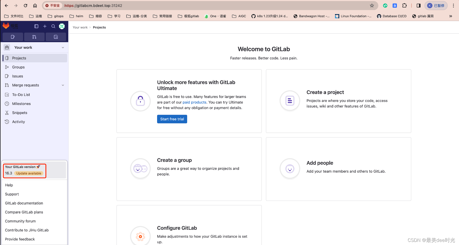Open Groups in the sidebar
This screenshot has height=245, width=459.
click(x=34, y=67)
